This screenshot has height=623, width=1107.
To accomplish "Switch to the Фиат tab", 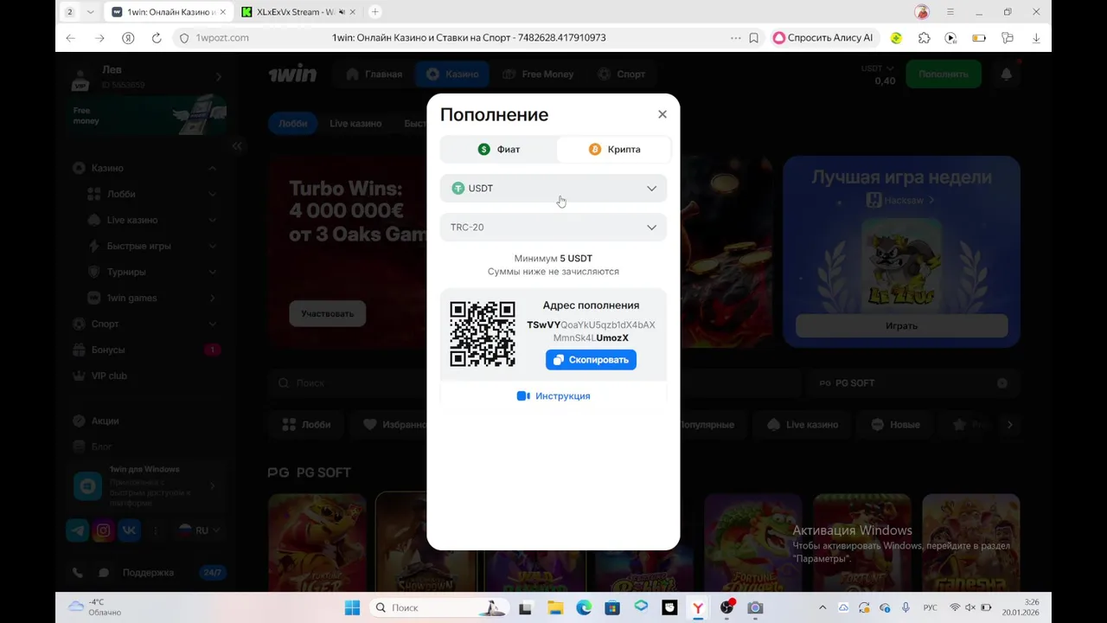I will pos(499,150).
